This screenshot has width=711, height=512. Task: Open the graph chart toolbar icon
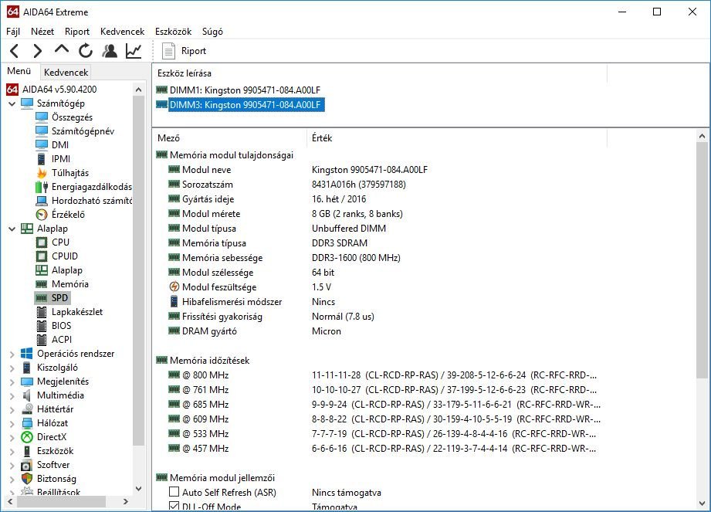coord(134,51)
